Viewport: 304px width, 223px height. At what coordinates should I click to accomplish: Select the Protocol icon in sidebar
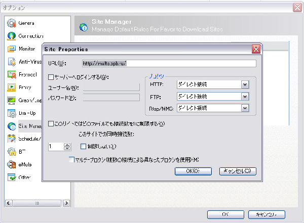(x=11, y=74)
